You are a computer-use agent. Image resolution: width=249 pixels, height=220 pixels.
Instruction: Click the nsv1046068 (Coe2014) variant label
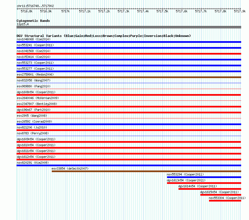coord(34,39)
